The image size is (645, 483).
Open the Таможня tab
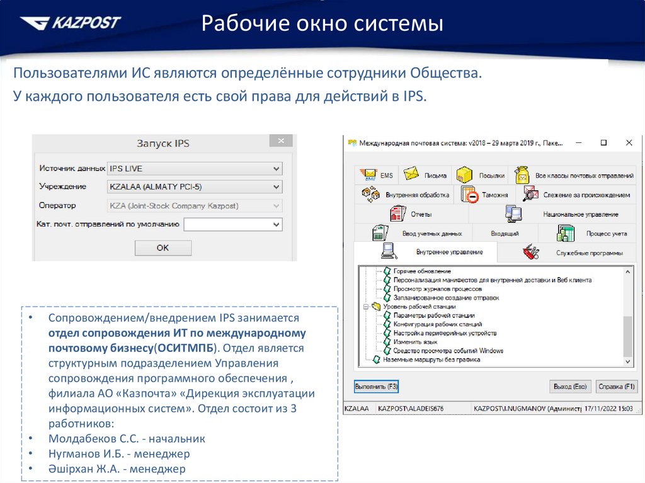pyautogui.click(x=486, y=194)
